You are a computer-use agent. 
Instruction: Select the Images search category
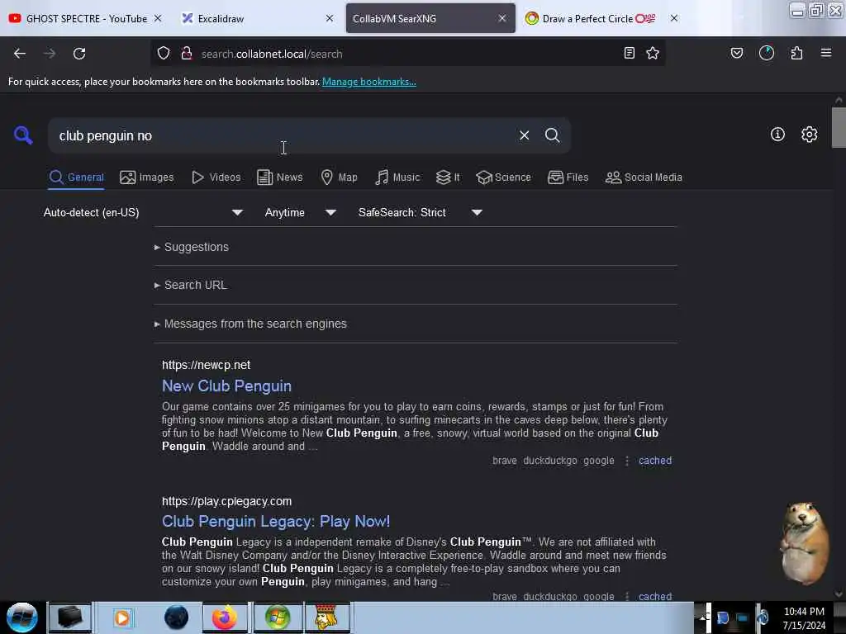pyautogui.click(x=147, y=177)
